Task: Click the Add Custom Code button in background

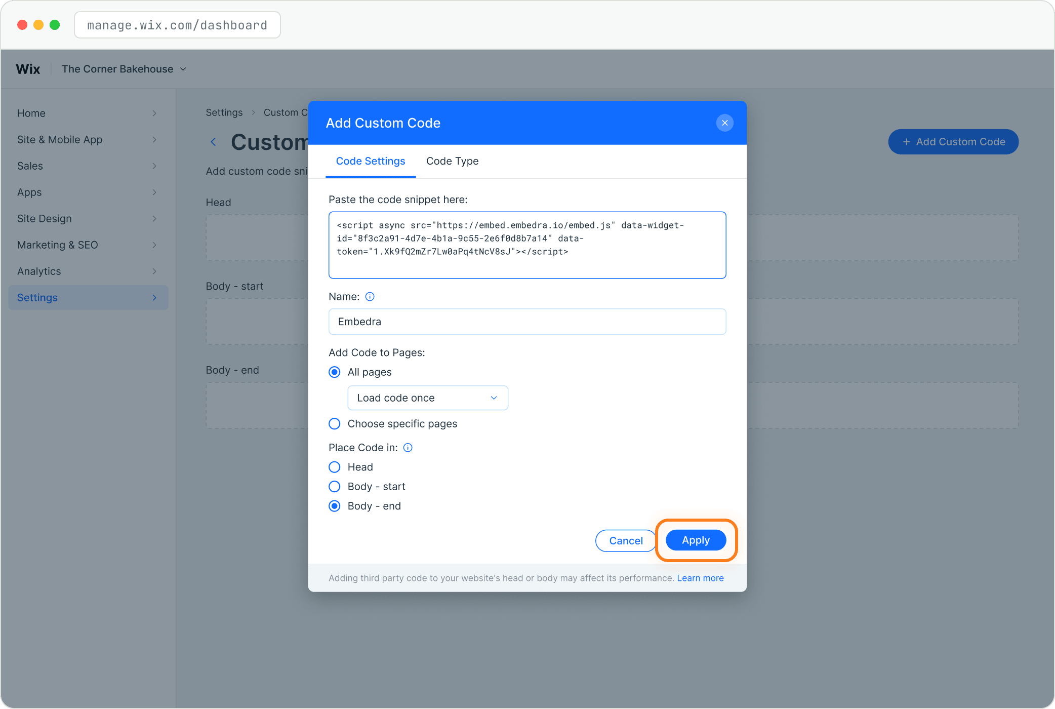Action: (953, 142)
